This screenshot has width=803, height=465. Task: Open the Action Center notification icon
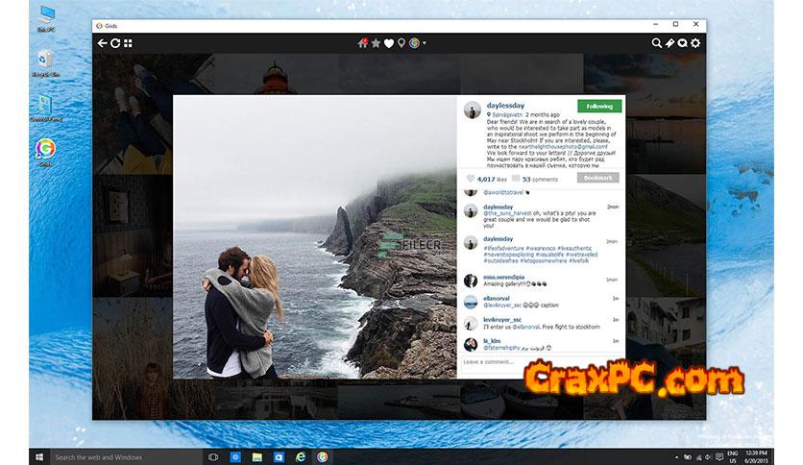tap(718, 456)
